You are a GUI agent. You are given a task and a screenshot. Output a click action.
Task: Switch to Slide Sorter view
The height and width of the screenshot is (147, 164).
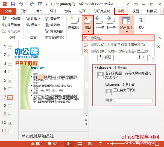pyautogui.click(x=80, y=144)
